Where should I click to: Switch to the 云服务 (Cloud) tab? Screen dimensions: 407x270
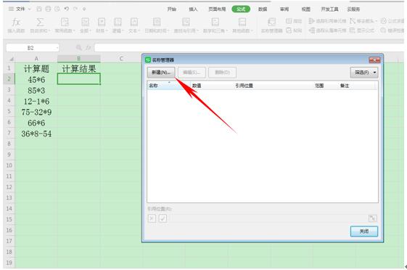(353, 9)
